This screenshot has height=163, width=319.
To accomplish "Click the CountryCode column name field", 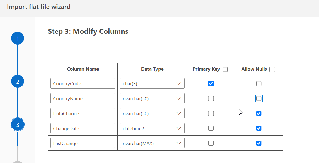I will coord(83,83).
